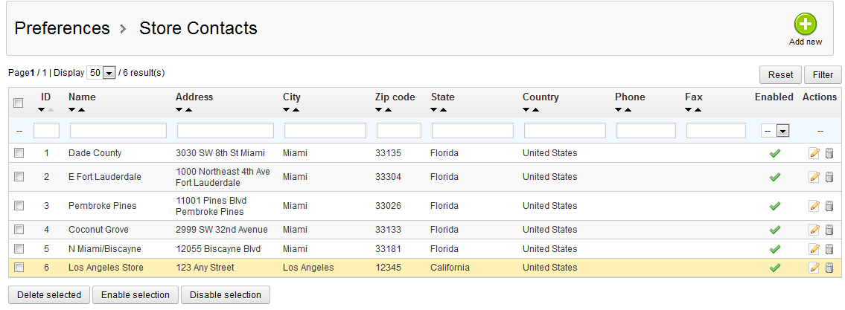Delete the Coconut Grove store

click(x=829, y=230)
